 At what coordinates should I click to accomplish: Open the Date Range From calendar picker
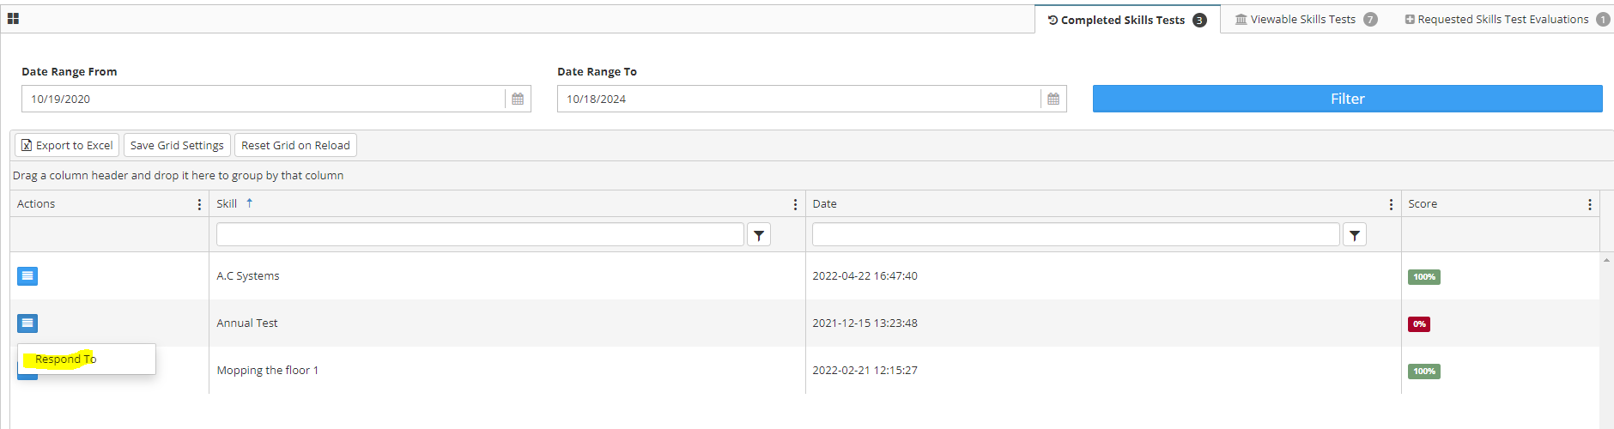click(x=518, y=99)
